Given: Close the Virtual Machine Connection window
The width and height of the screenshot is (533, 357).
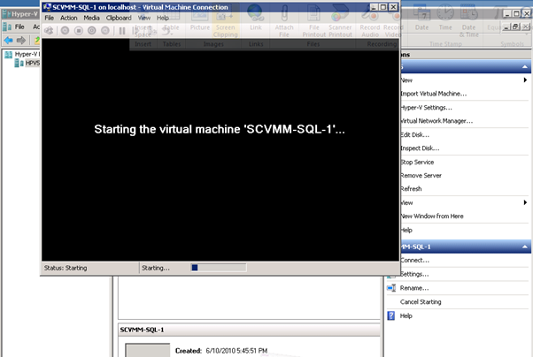Looking at the screenshot, I should [x=393, y=7].
